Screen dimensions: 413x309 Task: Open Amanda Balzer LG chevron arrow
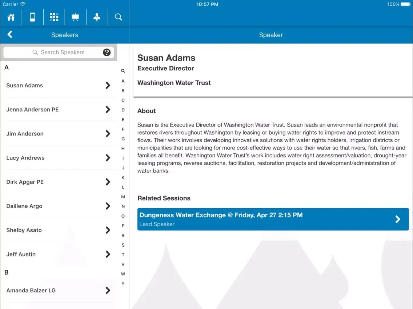(108, 291)
